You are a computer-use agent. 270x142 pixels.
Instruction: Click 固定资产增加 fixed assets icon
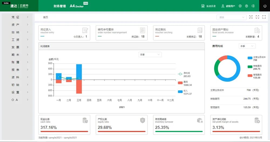pyautogui.click(x=257, y=30)
